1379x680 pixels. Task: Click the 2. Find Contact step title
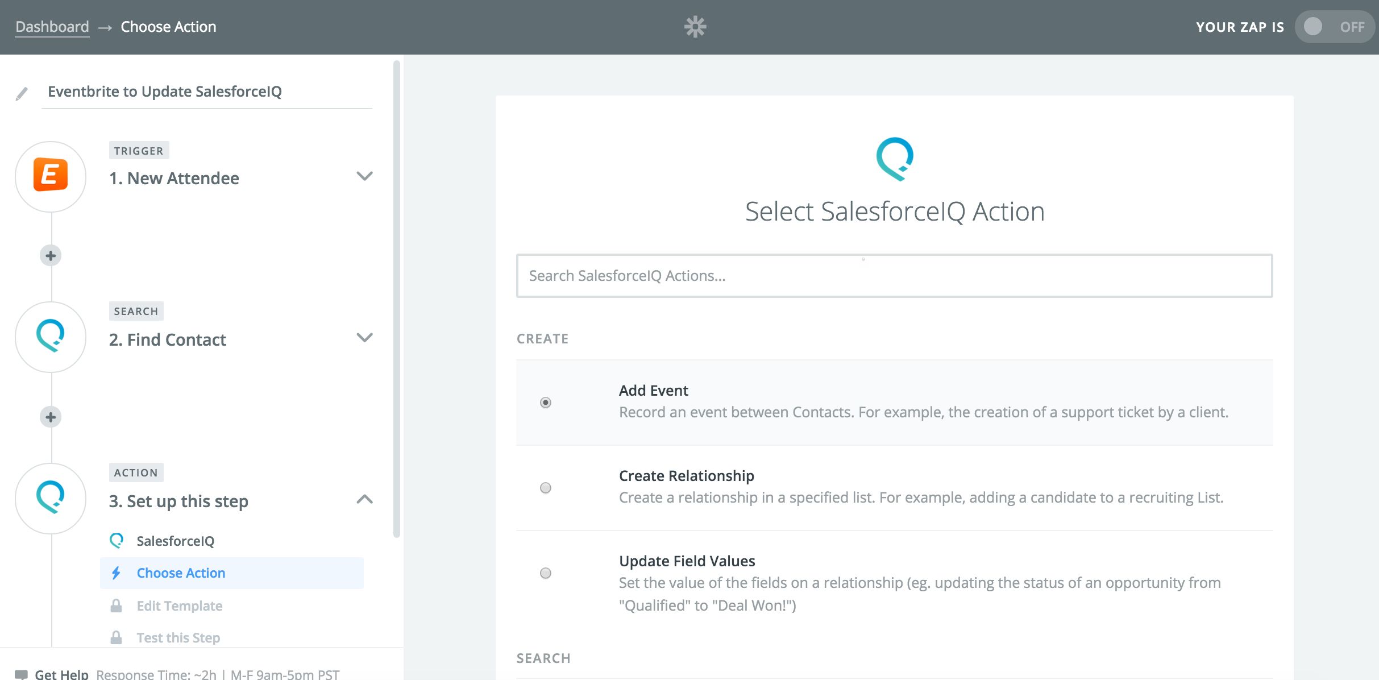point(168,339)
